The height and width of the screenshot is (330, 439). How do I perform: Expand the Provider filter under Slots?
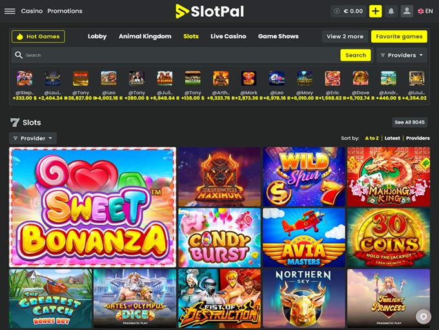click(33, 138)
